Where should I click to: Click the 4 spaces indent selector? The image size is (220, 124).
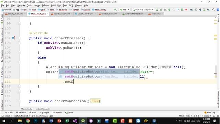(207, 116)
